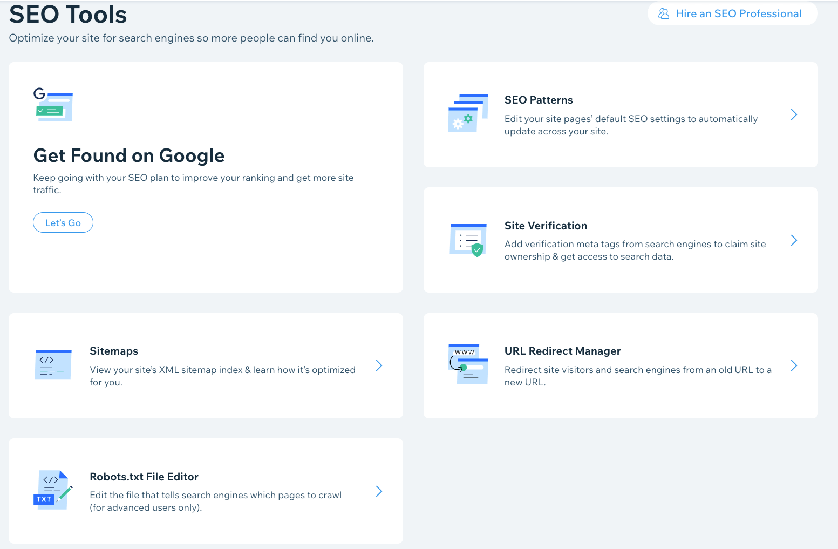
Task: Click the Site Verification checklist icon
Action: 468,239
